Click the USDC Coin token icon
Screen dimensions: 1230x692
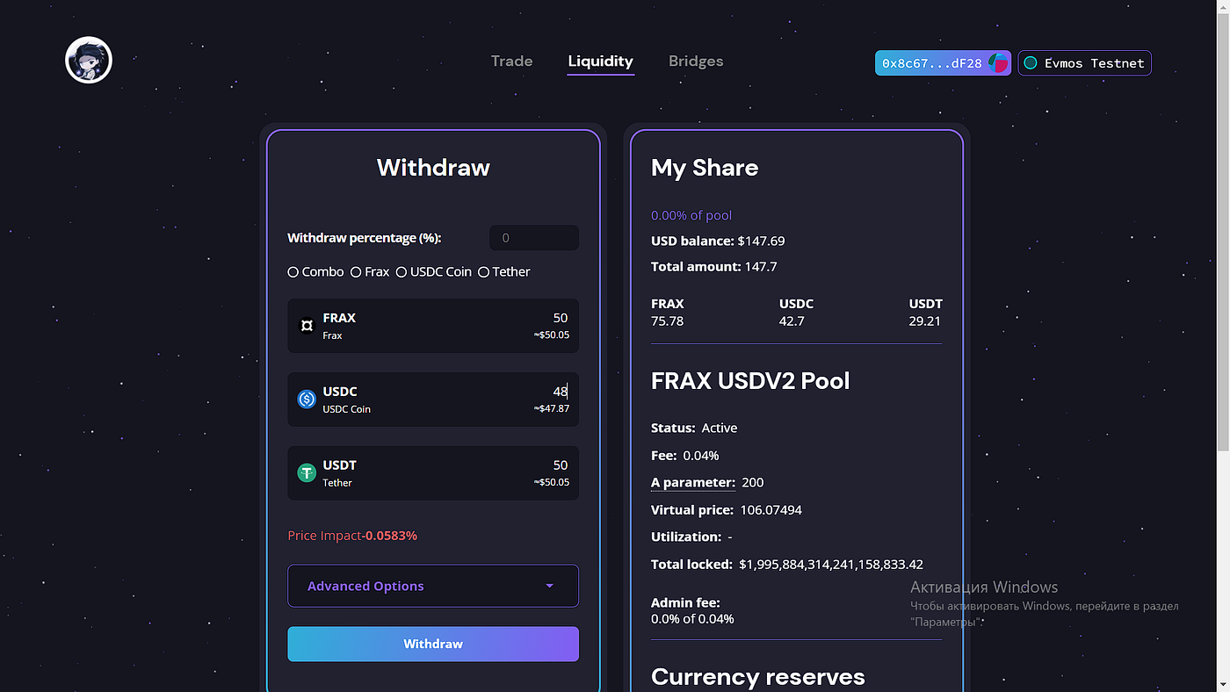(x=307, y=400)
